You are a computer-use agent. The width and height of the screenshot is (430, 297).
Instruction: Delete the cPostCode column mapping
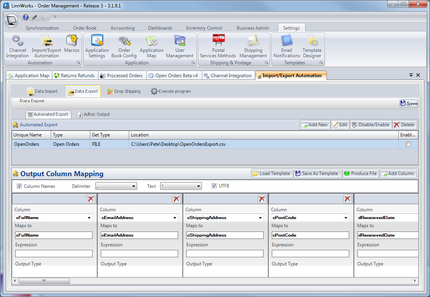click(x=348, y=199)
